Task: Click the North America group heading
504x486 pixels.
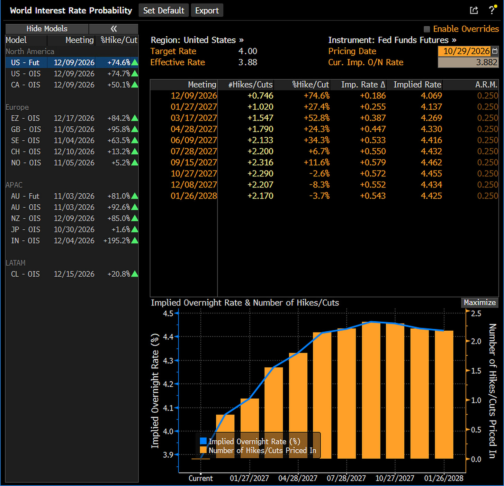Action: pos(30,52)
